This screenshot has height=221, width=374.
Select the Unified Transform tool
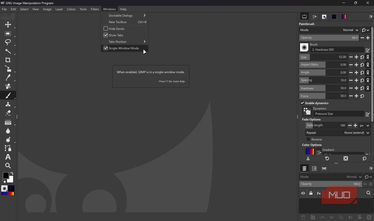click(x=8, y=69)
